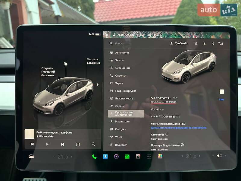This screenshot has height=181, width=241.
Task: Show all apps with three-dots icon
Action: click(x=149, y=157)
